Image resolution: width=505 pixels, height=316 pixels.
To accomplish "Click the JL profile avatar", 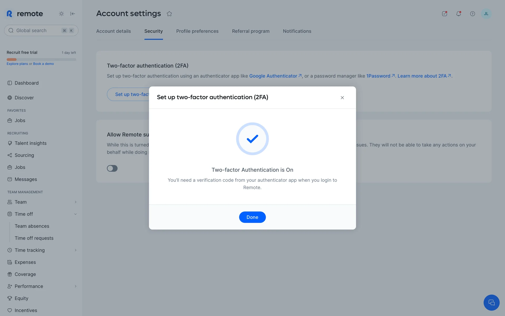I will click(486, 14).
